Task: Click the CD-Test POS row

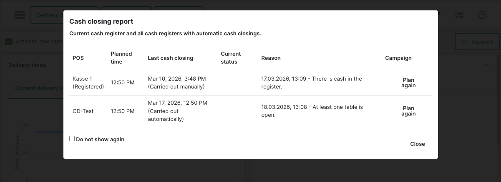Action: coord(83,111)
